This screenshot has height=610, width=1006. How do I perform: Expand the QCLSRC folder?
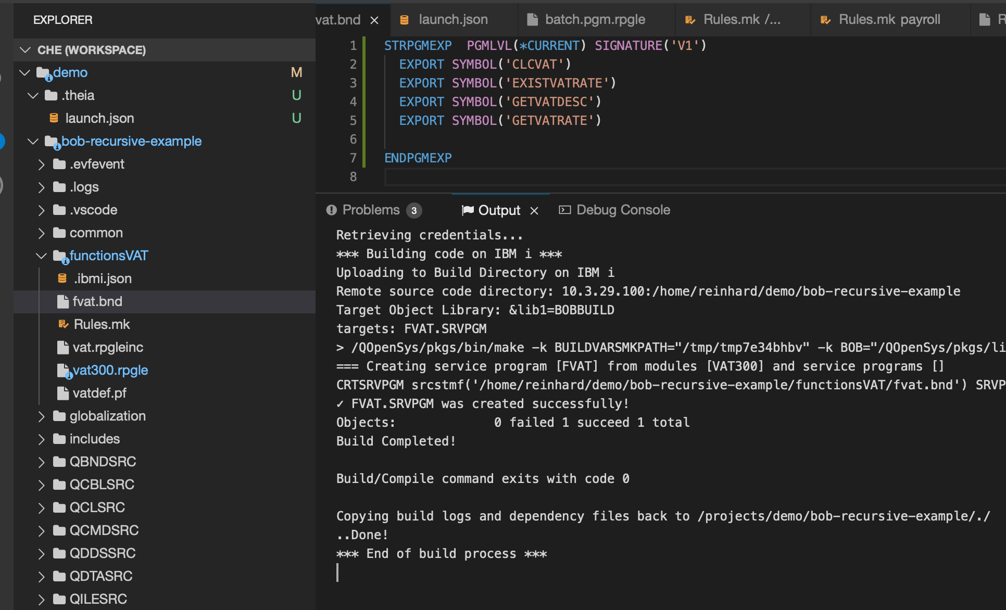tap(41, 508)
